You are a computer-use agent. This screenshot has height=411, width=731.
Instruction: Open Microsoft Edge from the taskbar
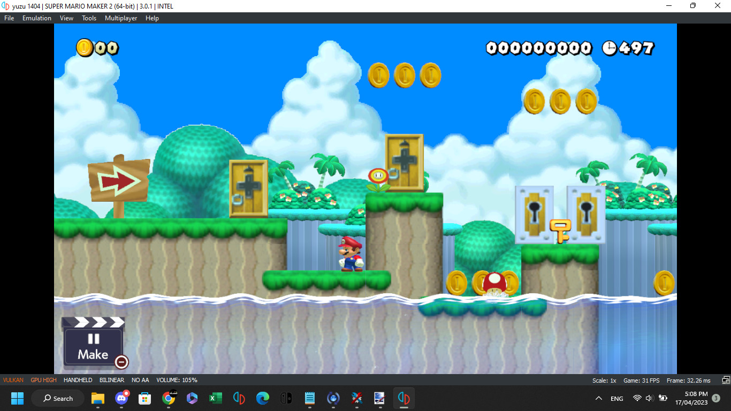262,398
